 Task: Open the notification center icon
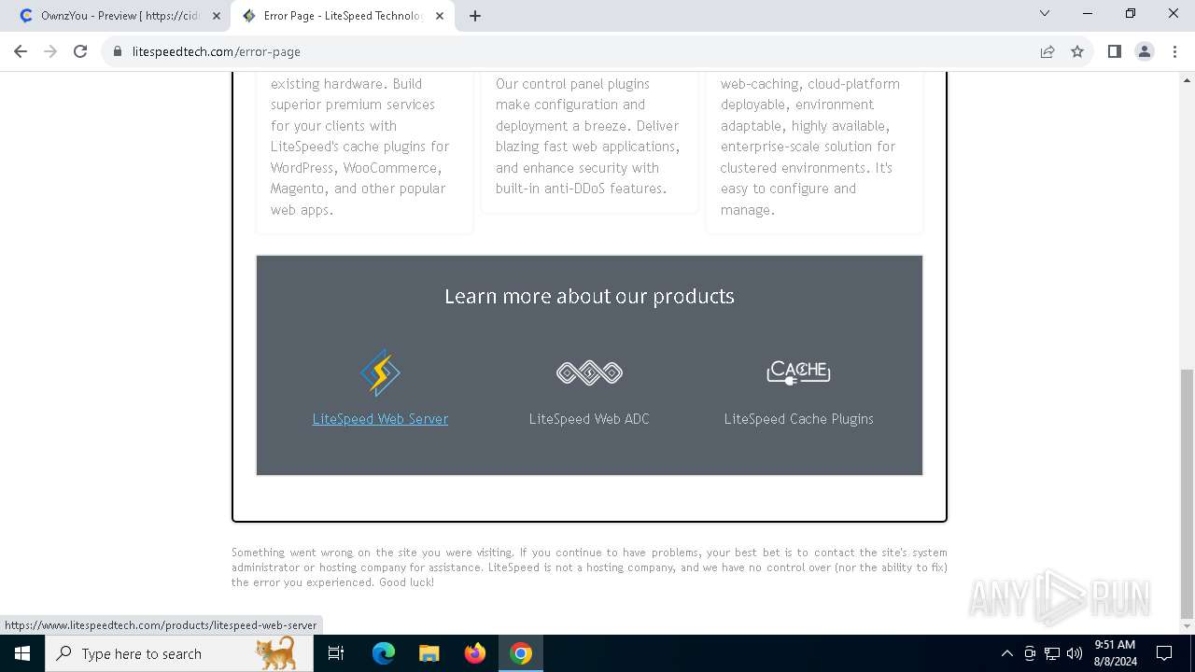pos(1164,653)
